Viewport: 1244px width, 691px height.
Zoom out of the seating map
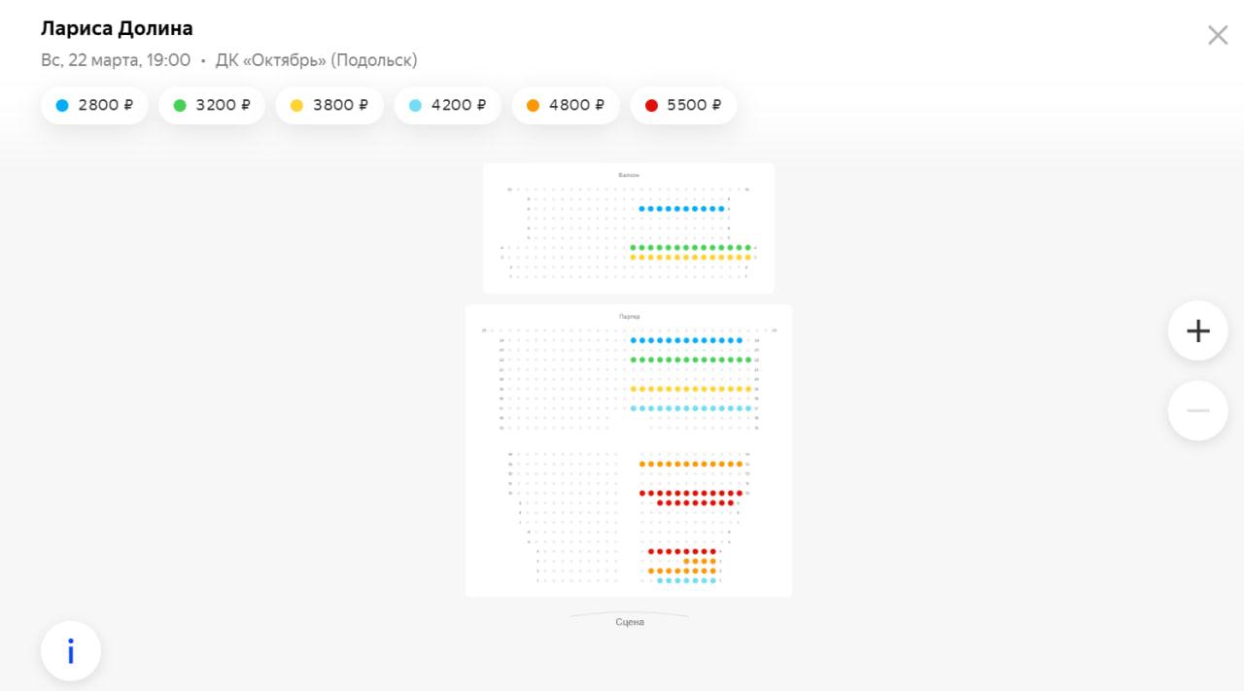point(1197,410)
